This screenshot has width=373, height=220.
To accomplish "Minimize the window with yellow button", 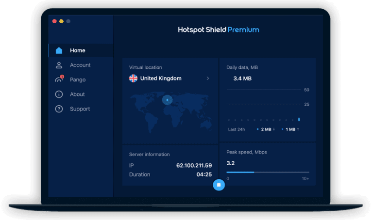I will 61,21.
